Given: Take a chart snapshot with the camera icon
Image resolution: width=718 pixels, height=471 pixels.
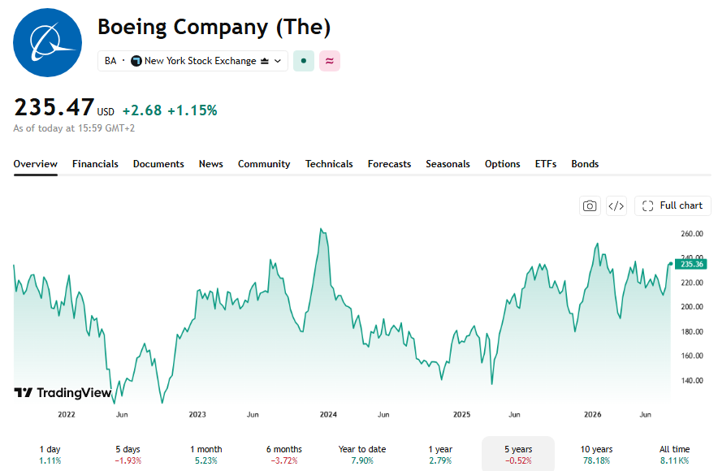Looking at the screenshot, I should tap(590, 206).
